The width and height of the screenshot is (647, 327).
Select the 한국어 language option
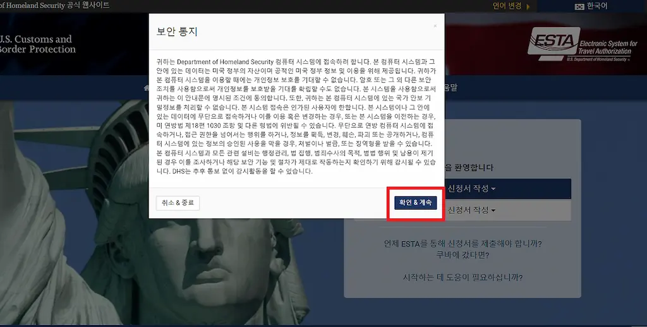coord(597,6)
